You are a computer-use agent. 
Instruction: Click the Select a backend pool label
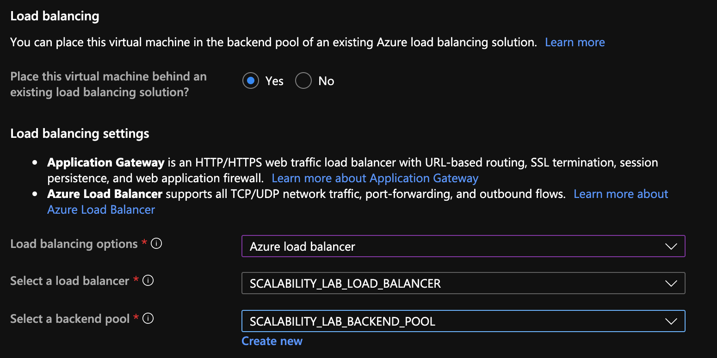coord(70,319)
